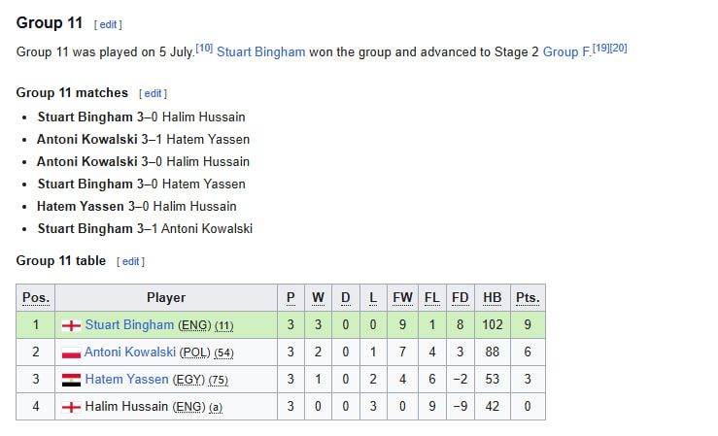The image size is (718, 436).
Task: Click citation reference [20]
Action: pos(618,48)
